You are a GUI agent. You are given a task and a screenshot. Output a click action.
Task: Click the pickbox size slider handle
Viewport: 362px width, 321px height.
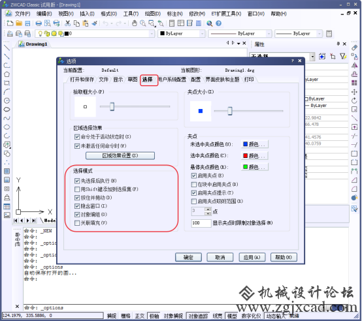point(112,107)
